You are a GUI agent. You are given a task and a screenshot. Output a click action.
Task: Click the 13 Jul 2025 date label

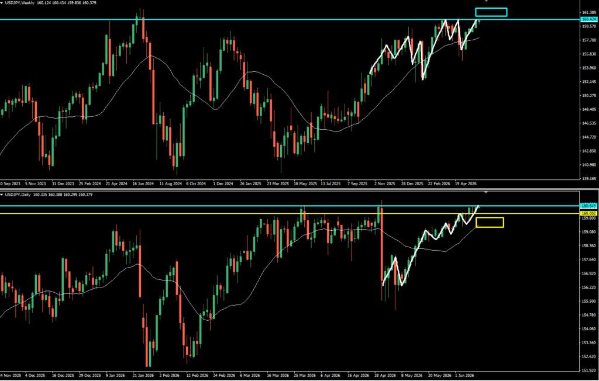[331, 183]
